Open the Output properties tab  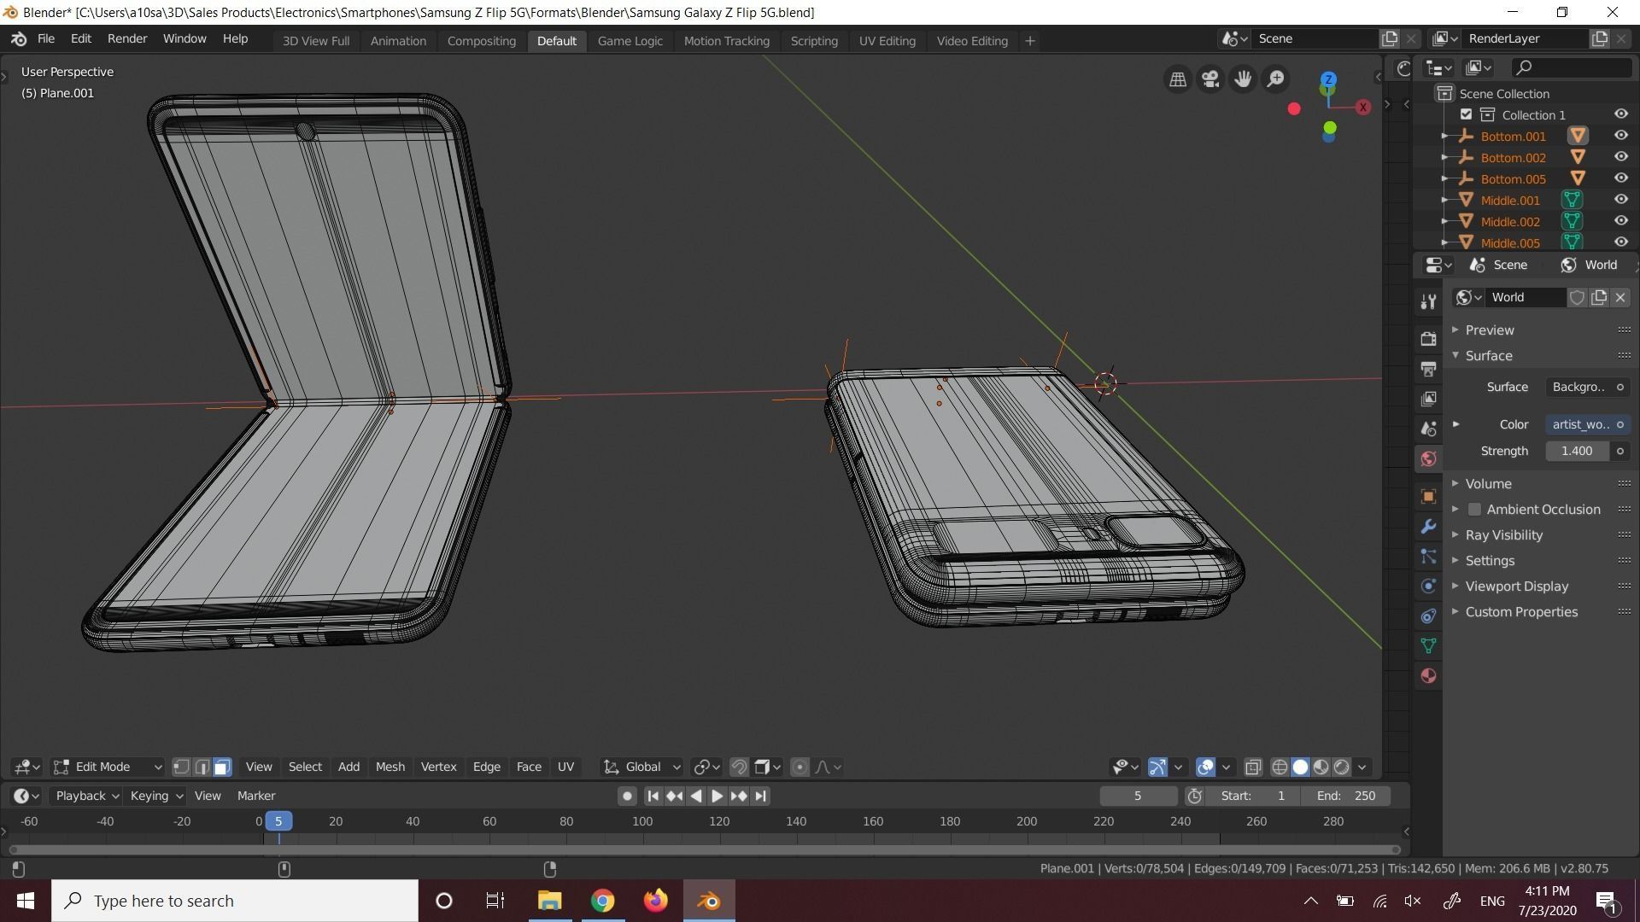(1428, 369)
